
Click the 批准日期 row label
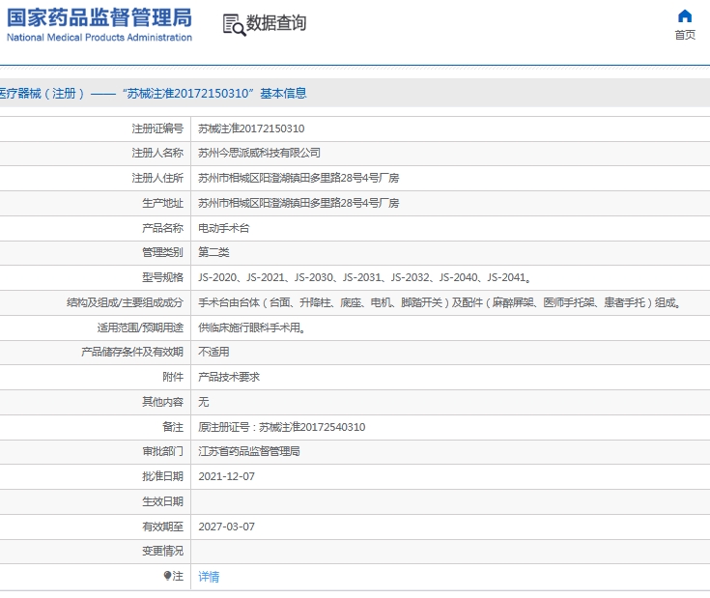click(x=162, y=476)
